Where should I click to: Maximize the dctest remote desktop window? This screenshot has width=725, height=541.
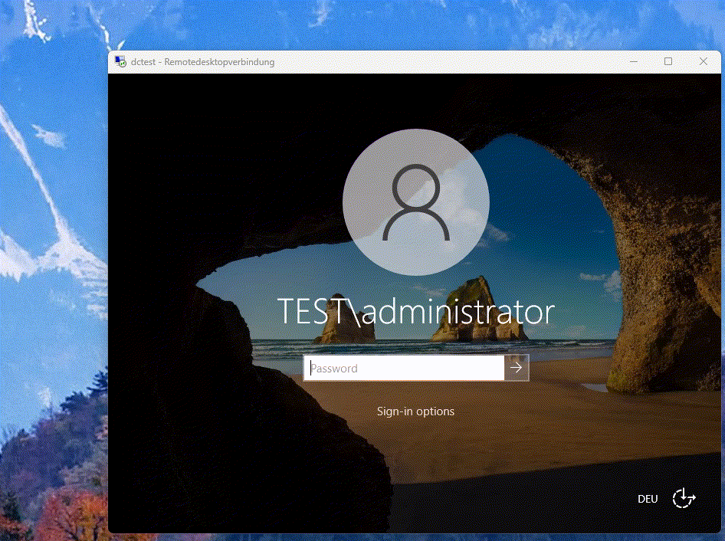pos(668,62)
